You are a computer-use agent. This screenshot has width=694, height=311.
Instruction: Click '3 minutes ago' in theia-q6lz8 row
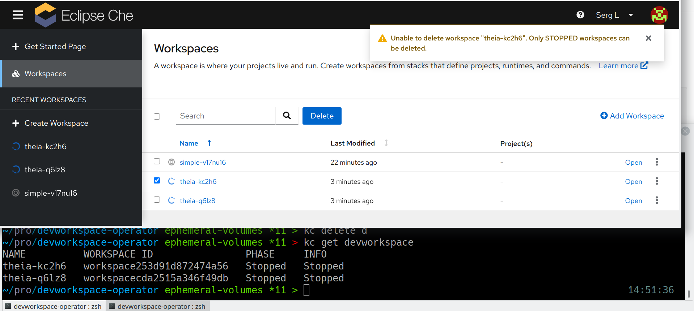352,201
